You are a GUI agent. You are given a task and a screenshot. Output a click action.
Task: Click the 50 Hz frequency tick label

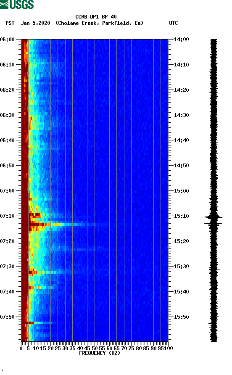pos(95,349)
